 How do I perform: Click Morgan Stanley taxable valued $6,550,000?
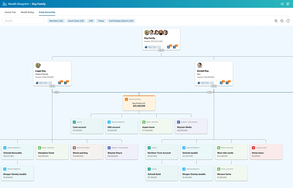tap(15, 174)
